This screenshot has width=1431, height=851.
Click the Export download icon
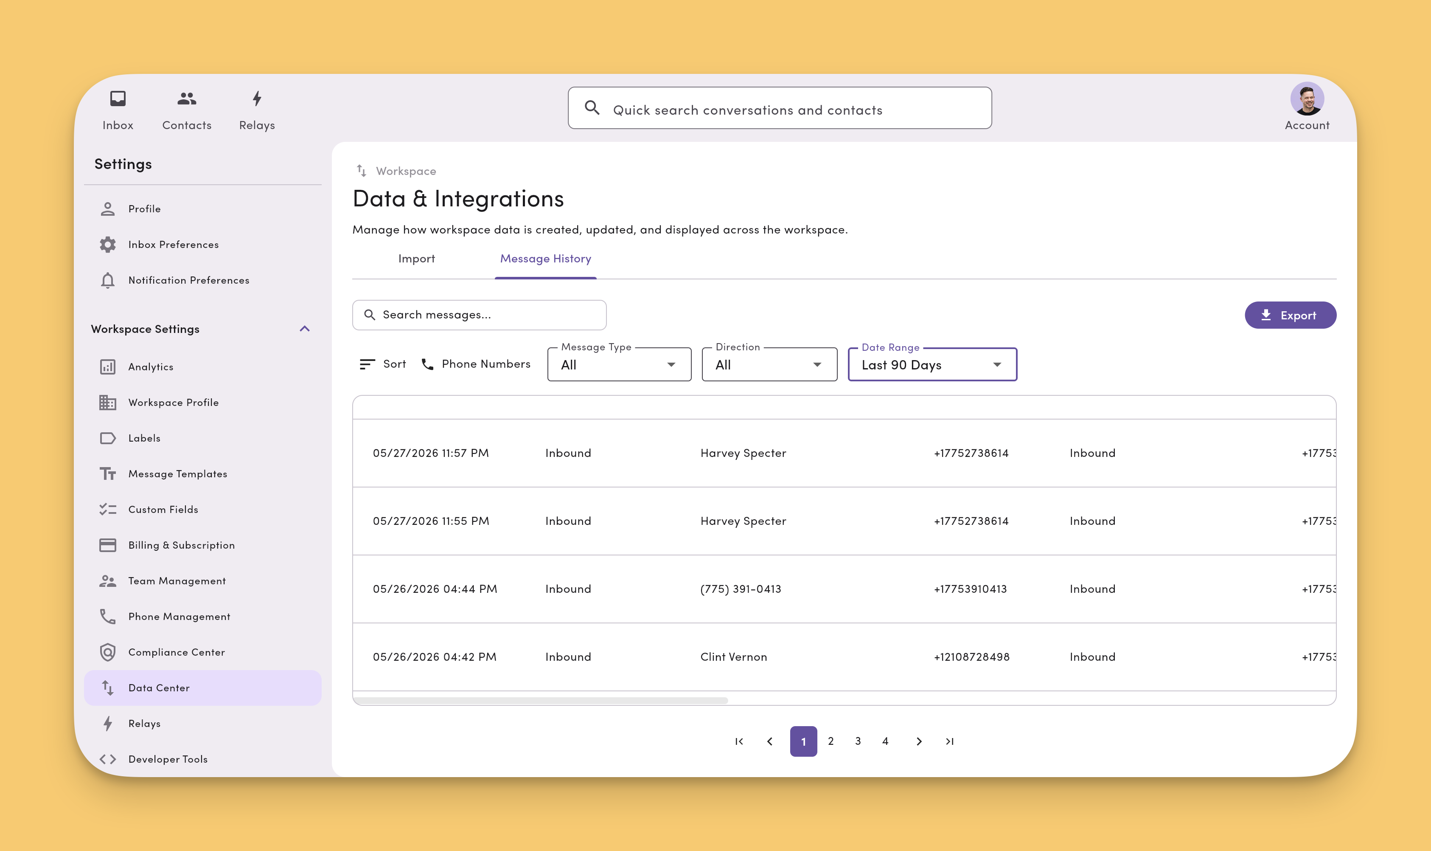(x=1266, y=315)
